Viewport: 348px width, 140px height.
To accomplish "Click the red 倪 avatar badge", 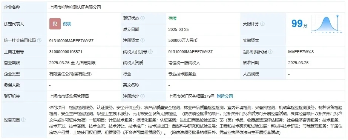I will click(55, 24).
